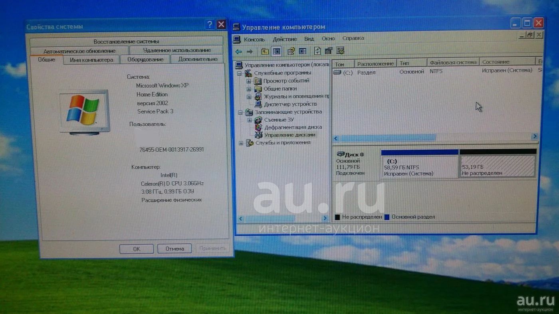The width and height of the screenshot is (559, 314).
Task: Click the last toolbar icon with gear
Action: tap(340, 51)
